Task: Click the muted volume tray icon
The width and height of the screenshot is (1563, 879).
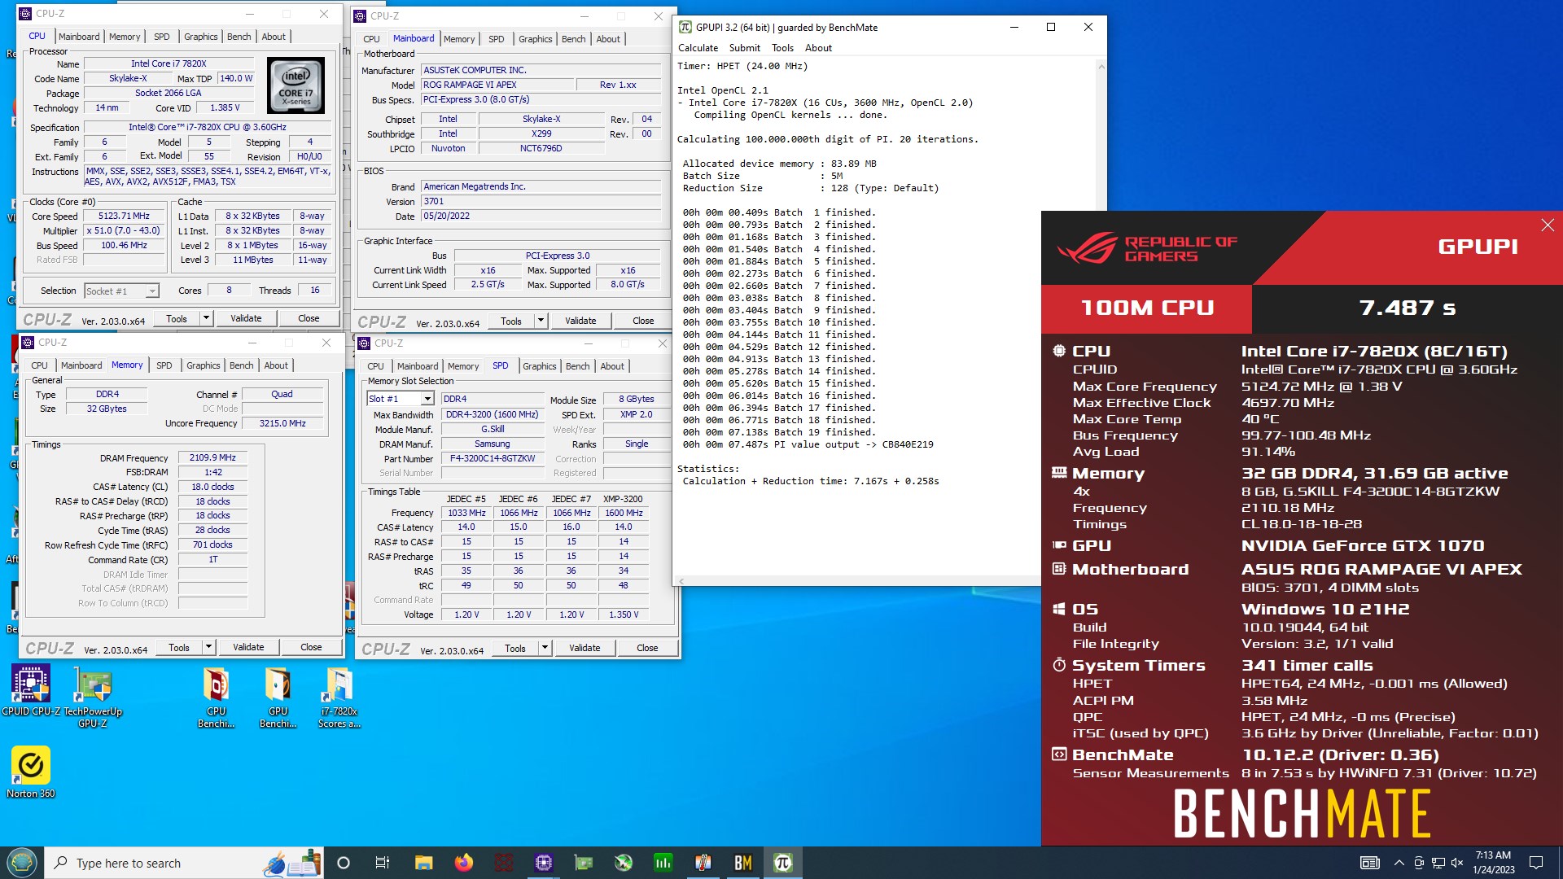Action: 1457,863
